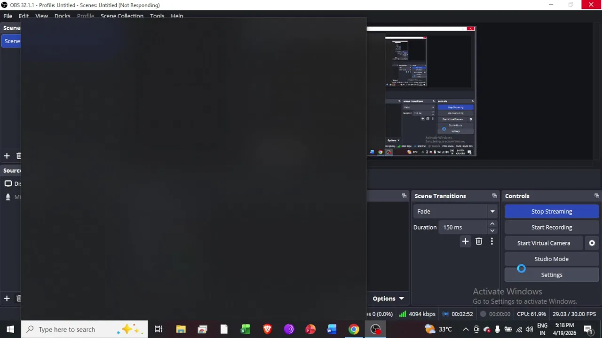The width and height of the screenshot is (602, 338).
Task: Open Google Chrome from taskbar
Action: point(354,330)
